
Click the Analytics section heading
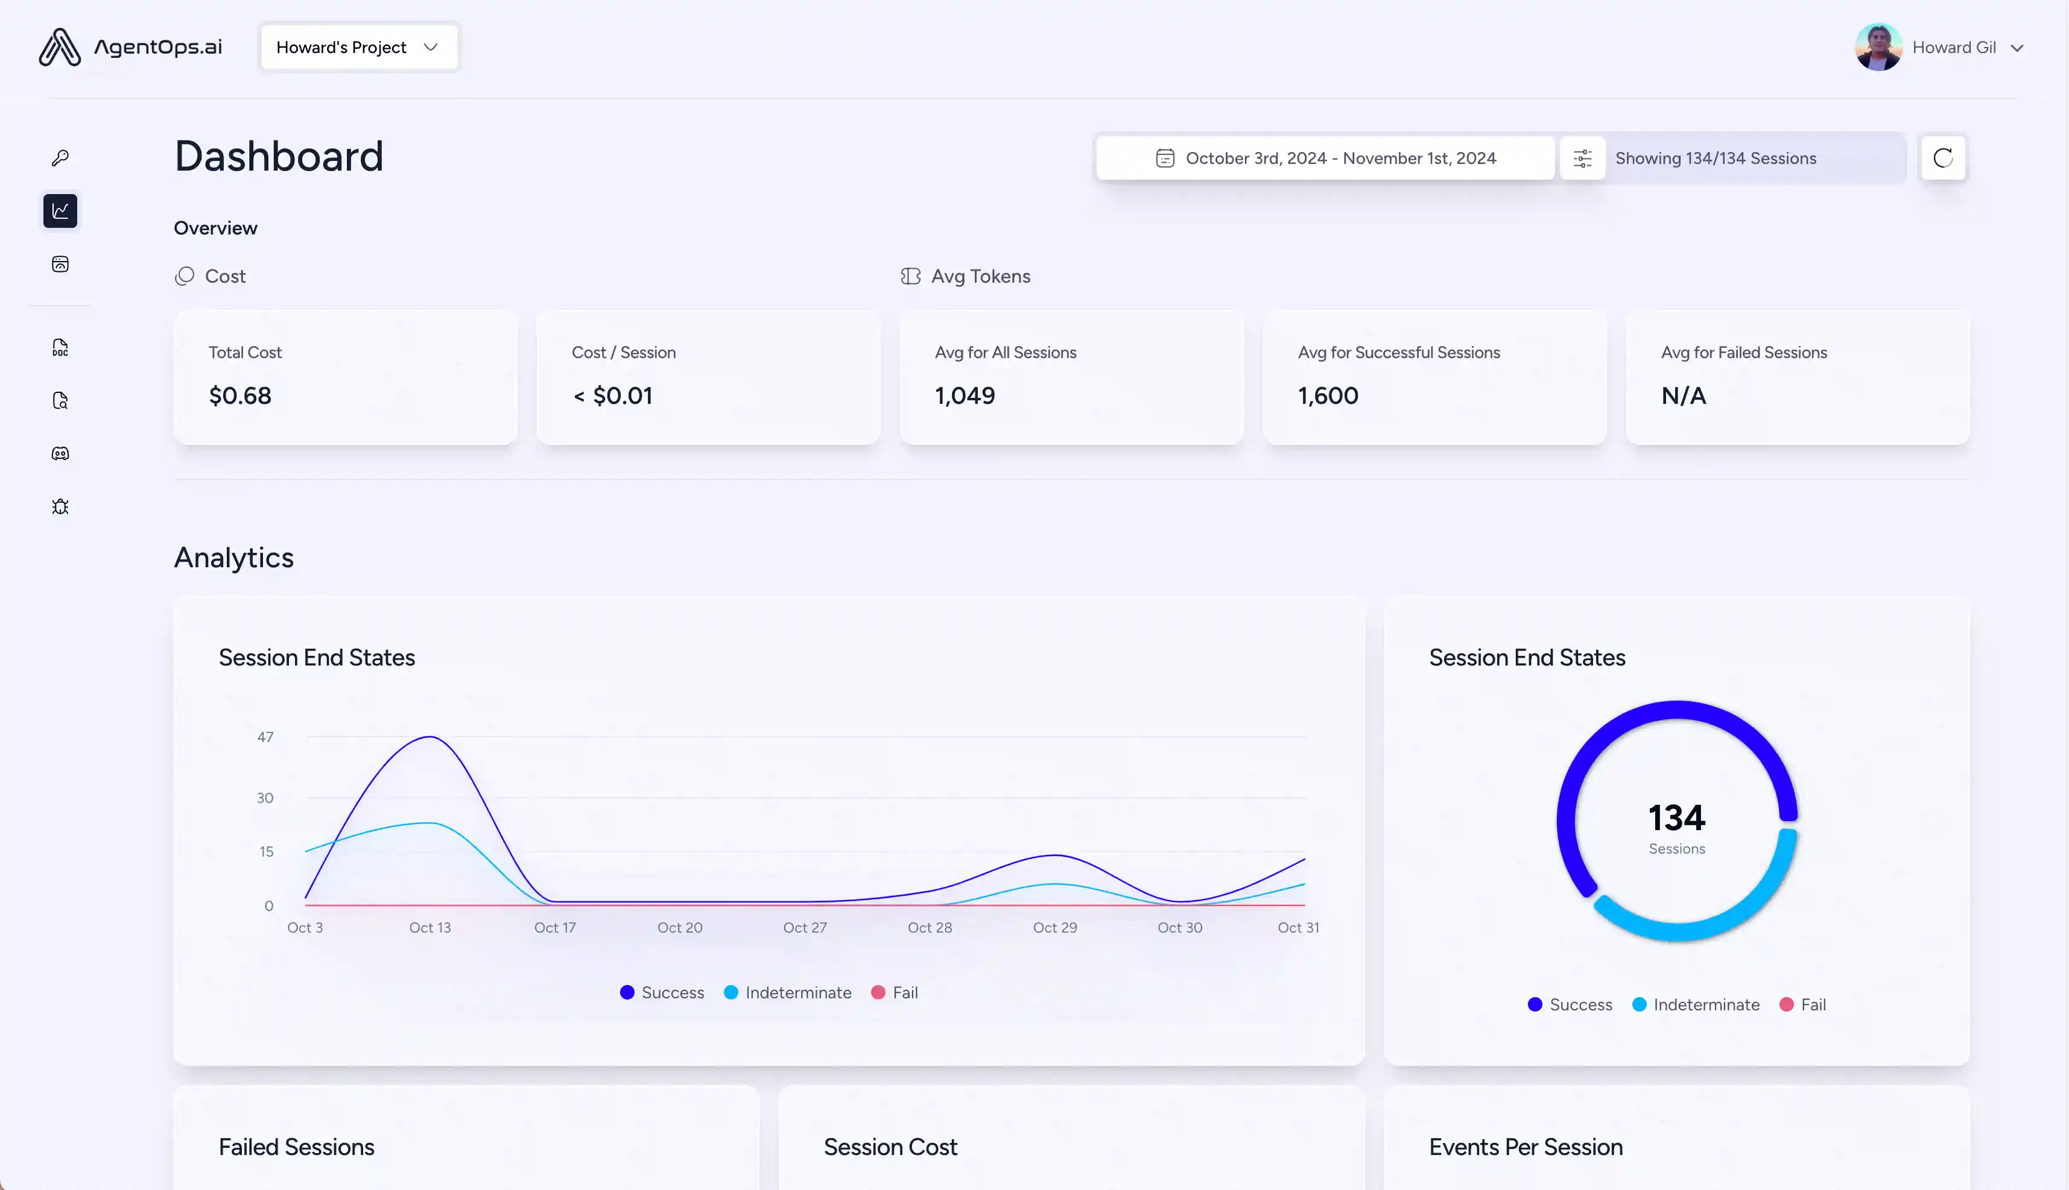(234, 558)
